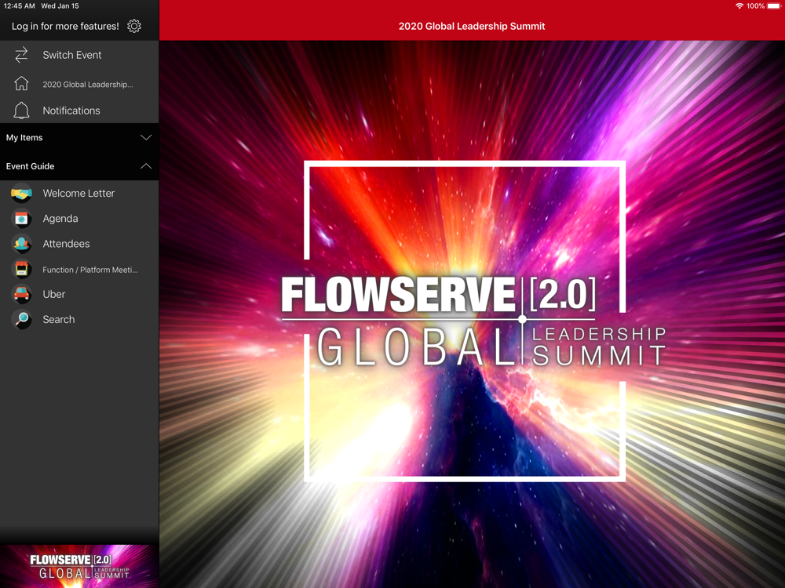
Task: Click the Switch Event arrows icon
Action: pos(21,55)
